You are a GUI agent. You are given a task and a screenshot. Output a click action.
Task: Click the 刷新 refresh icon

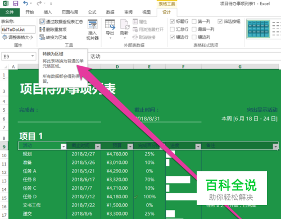pyautogui.click(x=124, y=25)
